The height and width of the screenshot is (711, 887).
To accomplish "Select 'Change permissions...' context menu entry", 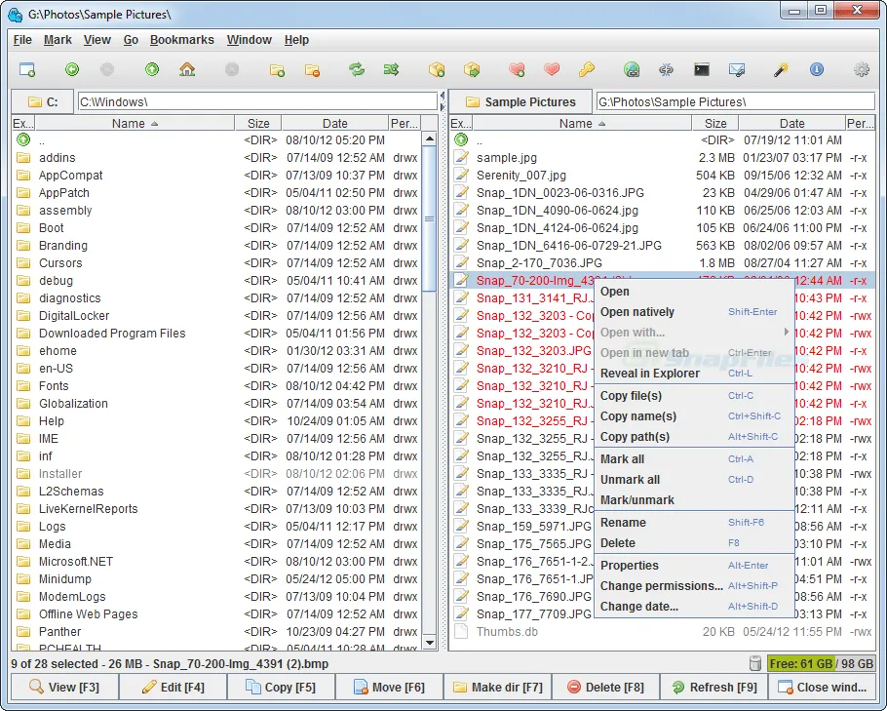I will click(694, 586).
